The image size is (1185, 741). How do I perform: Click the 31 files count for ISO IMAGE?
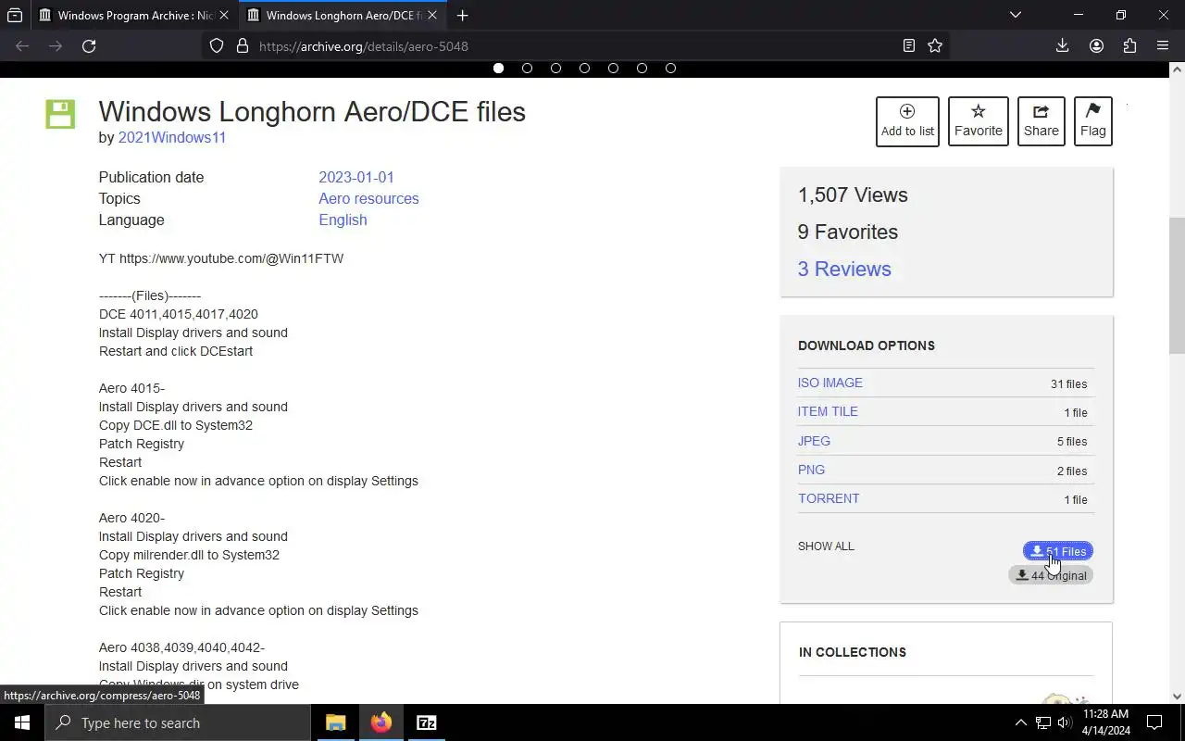coord(1068,383)
